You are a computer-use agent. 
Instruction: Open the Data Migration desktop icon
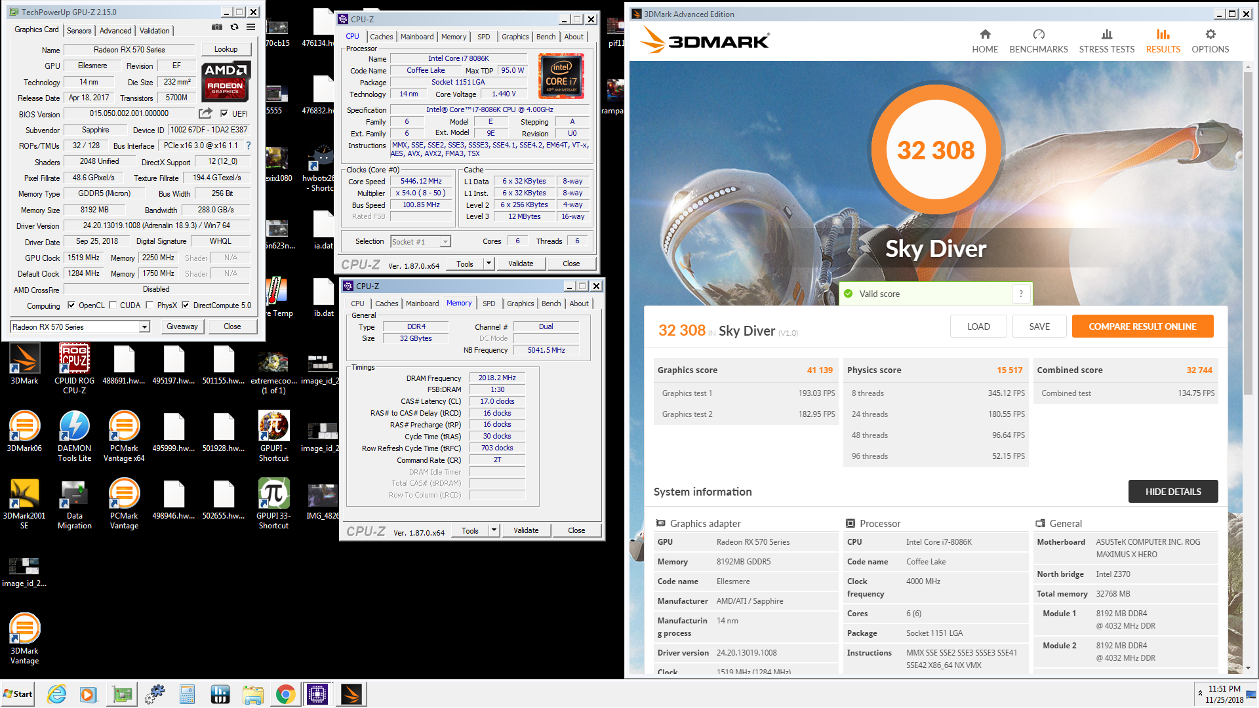74,504
